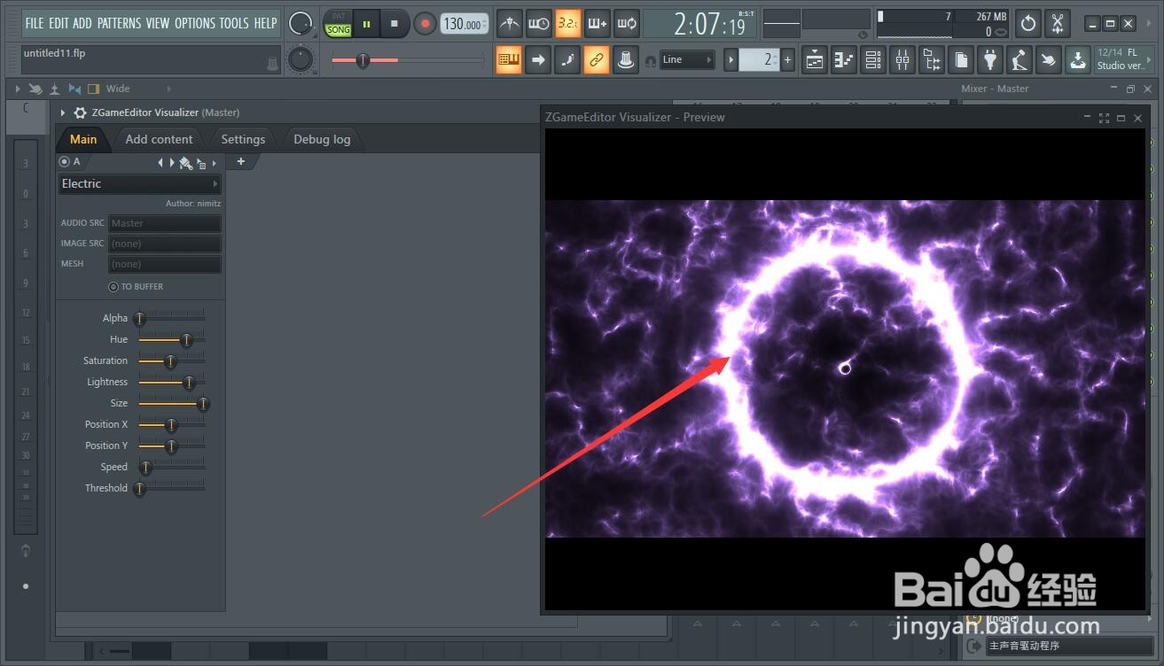Click the Size slider handle
The height and width of the screenshot is (666, 1164).
pyautogui.click(x=202, y=404)
